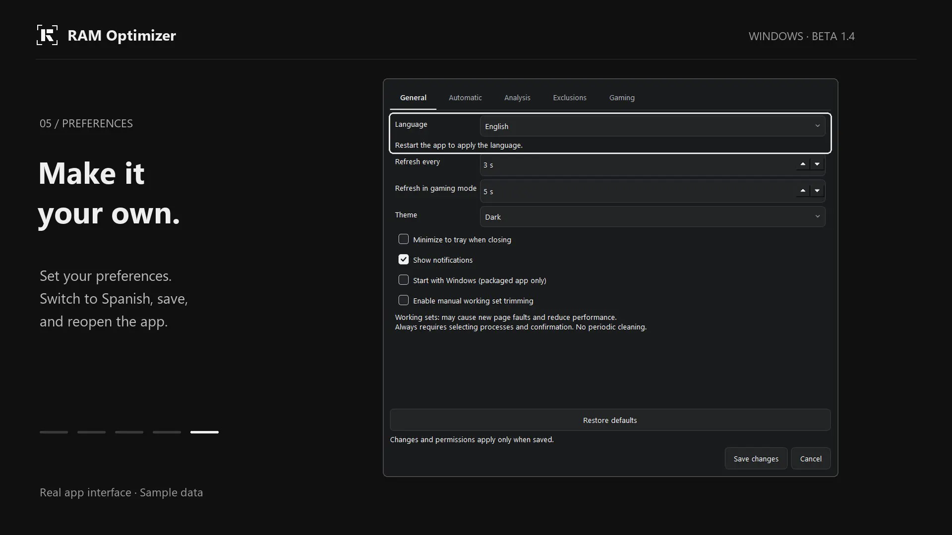Image resolution: width=952 pixels, height=535 pixels.
Task: Increase Refresh in gaming mode value
Action: 803,191
